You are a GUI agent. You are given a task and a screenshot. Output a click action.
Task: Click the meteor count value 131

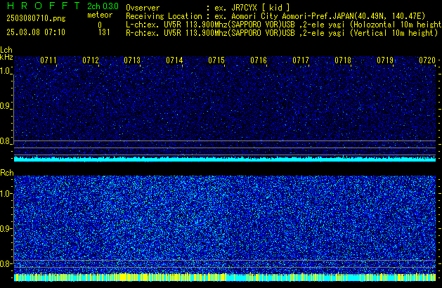104,32
